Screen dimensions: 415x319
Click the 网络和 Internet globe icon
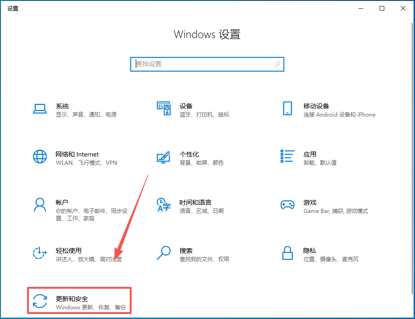click(x=40, y=157)
